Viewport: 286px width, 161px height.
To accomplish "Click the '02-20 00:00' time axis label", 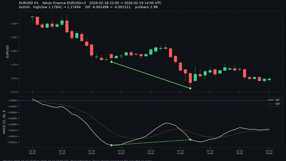I will [240, 152].
